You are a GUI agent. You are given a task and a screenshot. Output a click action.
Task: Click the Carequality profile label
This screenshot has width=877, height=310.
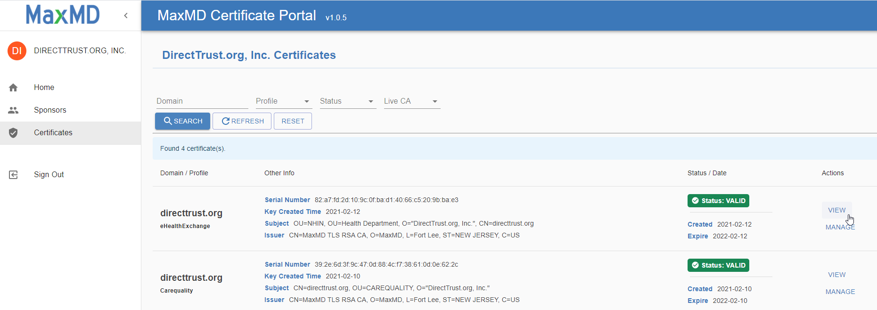pyautogui.click(x=177, y=291)
